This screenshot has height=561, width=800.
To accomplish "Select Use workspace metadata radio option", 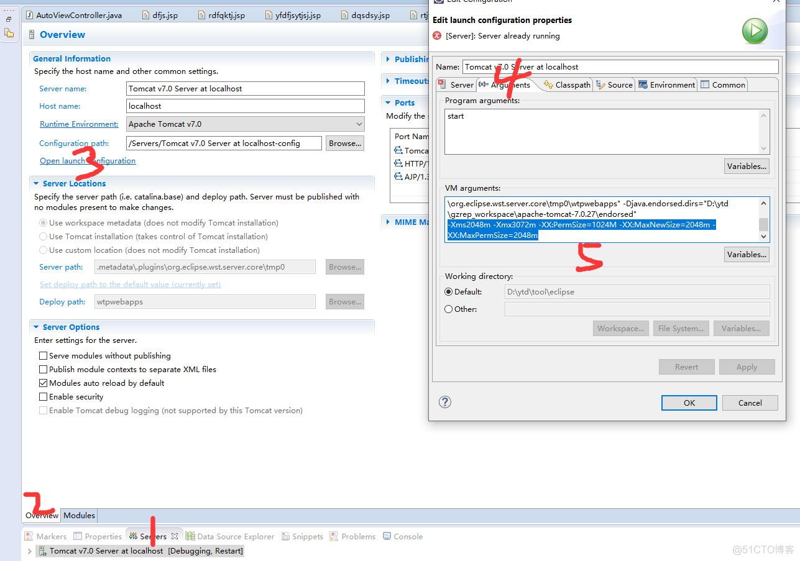I will tap(43, 222).
